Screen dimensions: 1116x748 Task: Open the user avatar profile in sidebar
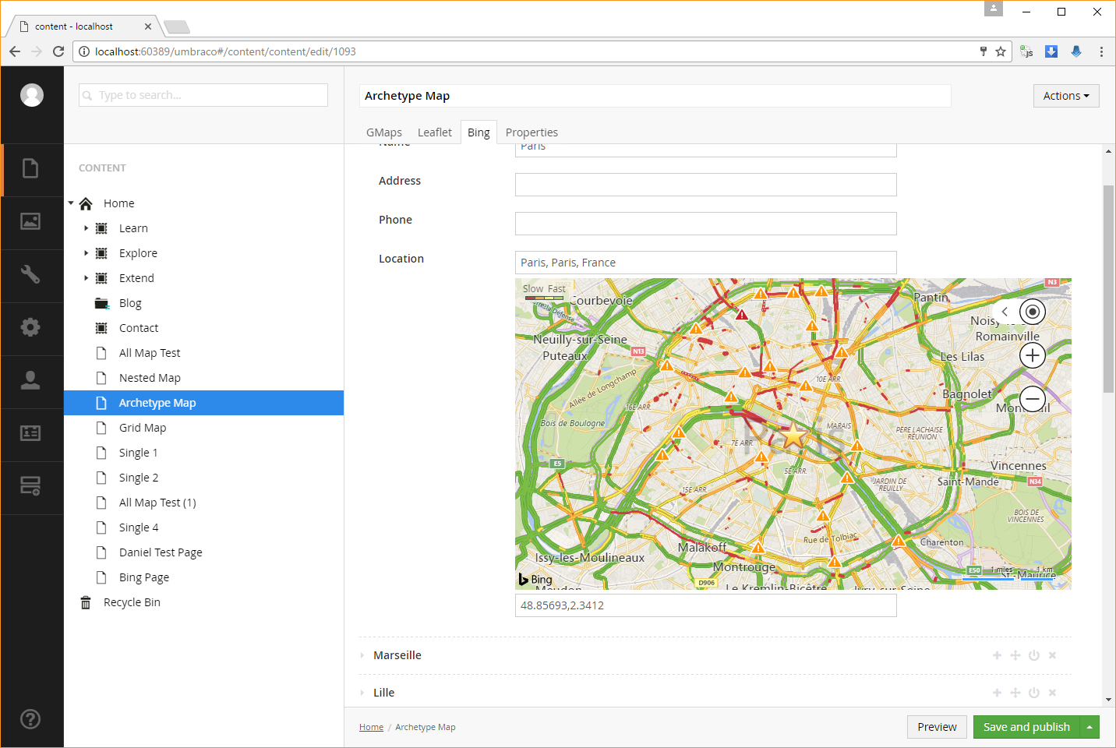pyautogui.click(x=32, y=95)
